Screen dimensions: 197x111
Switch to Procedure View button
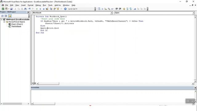[x=32, y=83]
